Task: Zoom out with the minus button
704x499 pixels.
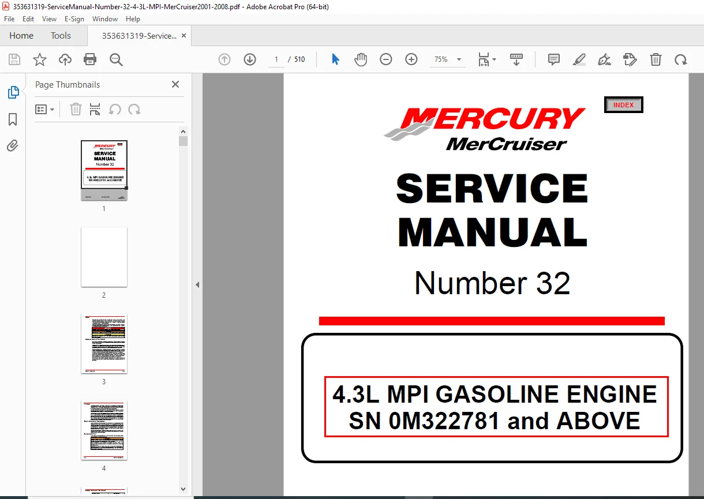Action: [x=386, y=59]
